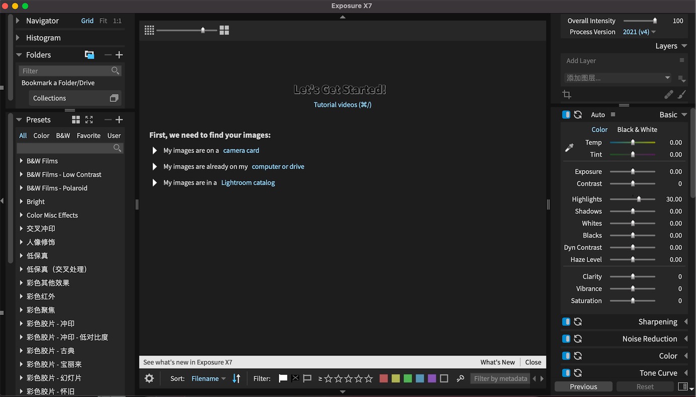The width and height of the screenshot is (696, 397).
Task: Select the crop tool icon
Action: tap(567, 94)
